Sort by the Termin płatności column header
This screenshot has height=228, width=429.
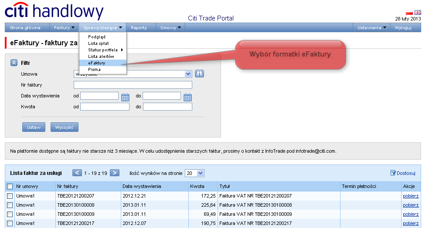pos(359,187)
